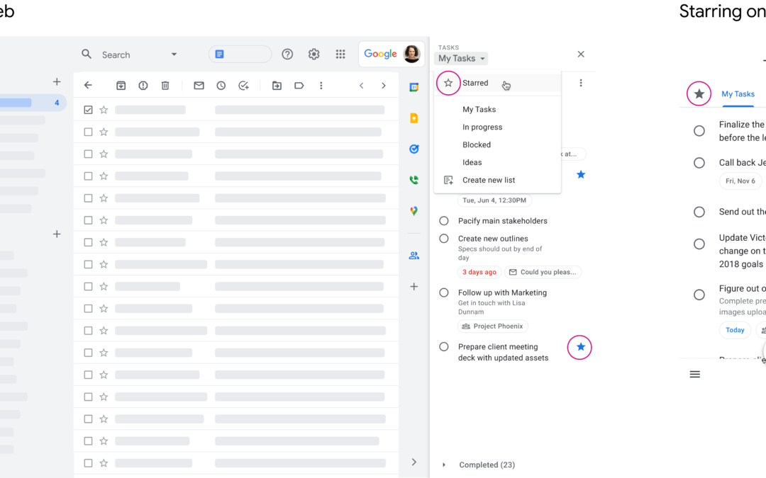Click the Delete trash icon
The width and height of the screenshot is (766, 478).
click(x=165, y=86)
